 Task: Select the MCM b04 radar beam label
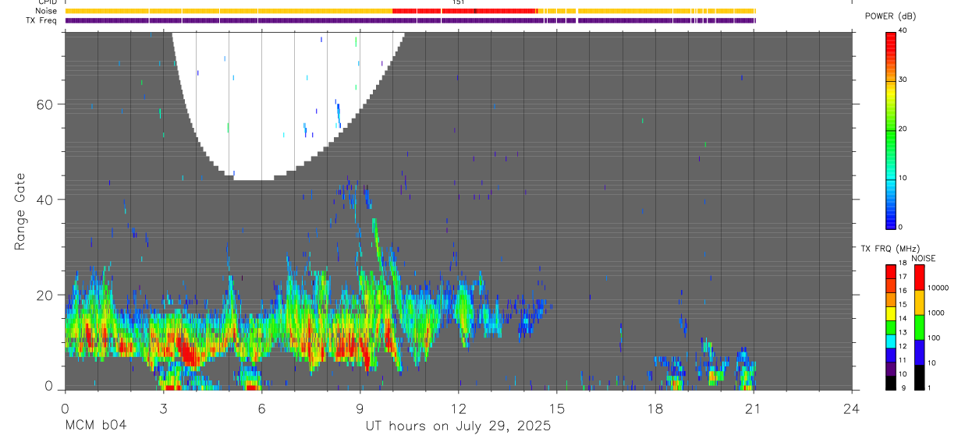click(x=95, y=426)
